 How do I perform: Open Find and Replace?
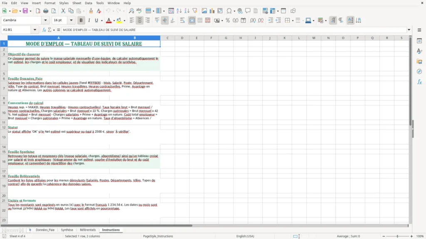pos(131,11)
